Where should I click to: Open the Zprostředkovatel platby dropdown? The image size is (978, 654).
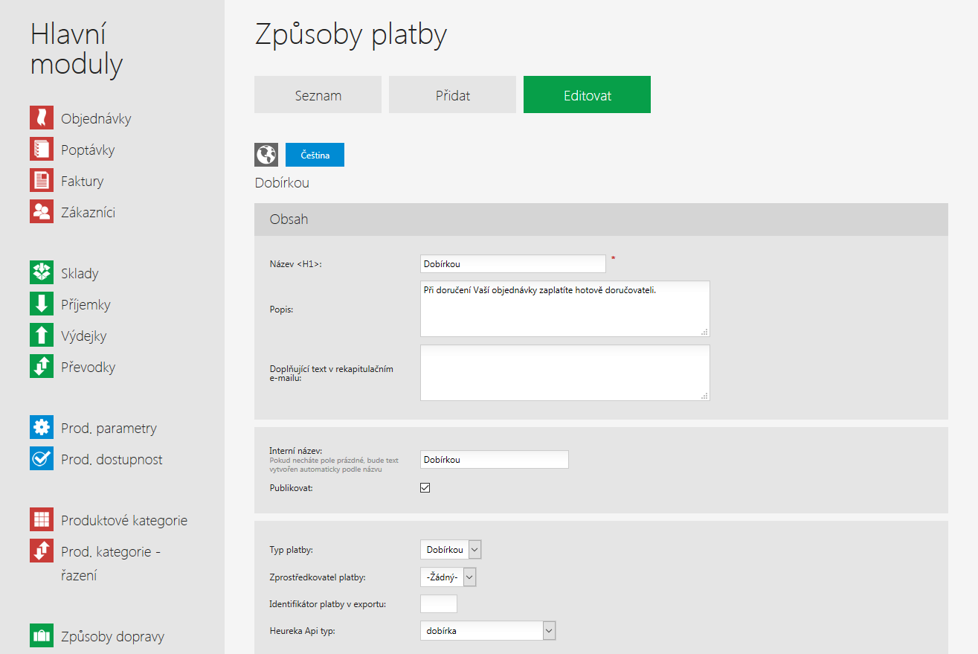[x=448, y=577]
